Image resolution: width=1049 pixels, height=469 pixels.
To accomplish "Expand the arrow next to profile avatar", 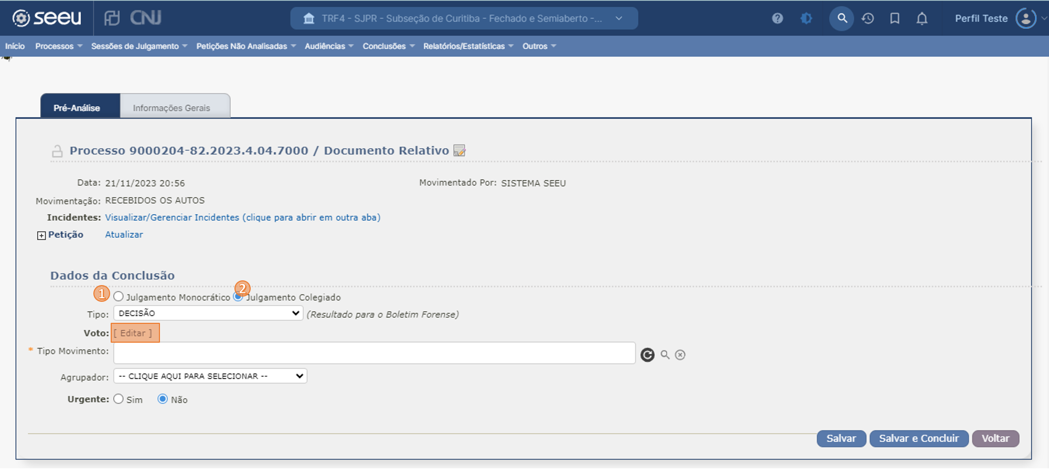I will pos(1044,18).
